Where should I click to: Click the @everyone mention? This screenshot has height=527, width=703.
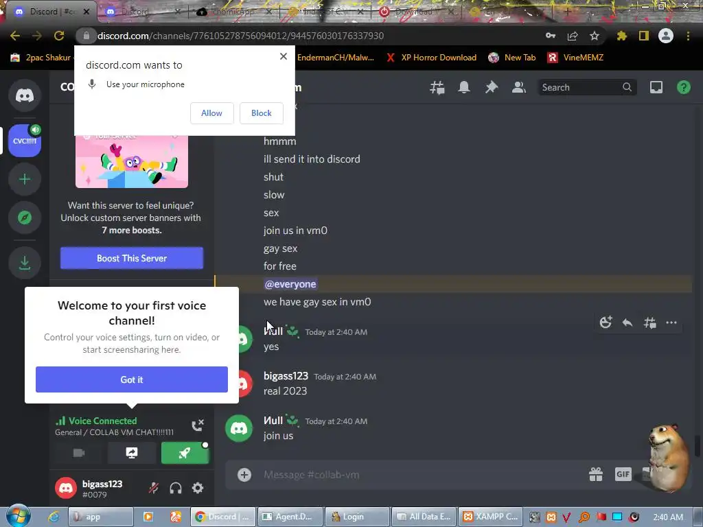tap(290, 284)
